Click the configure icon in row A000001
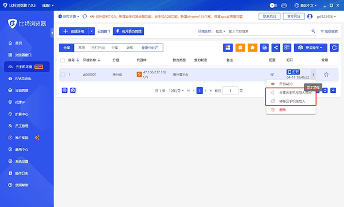Viewport: 344px width, 207px height. (272, 75)
